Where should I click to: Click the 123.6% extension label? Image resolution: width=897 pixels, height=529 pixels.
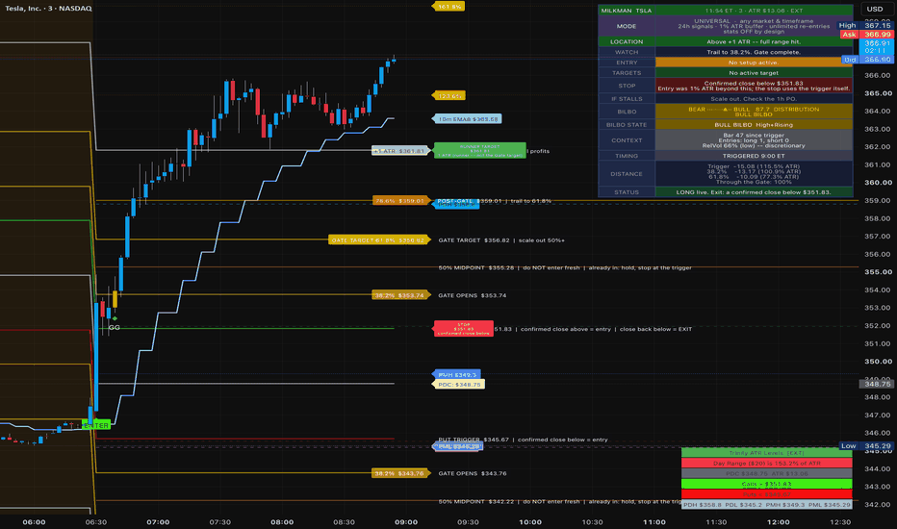[448, 95]
